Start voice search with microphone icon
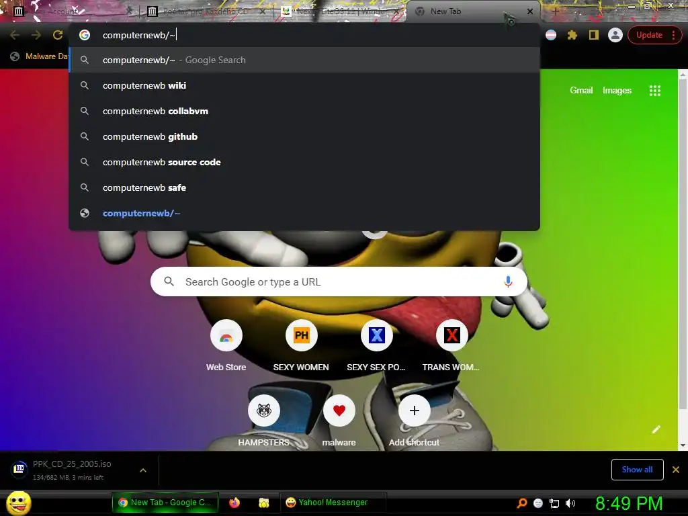The width and height of the screenshot is (688, 516). coord(508,282)
